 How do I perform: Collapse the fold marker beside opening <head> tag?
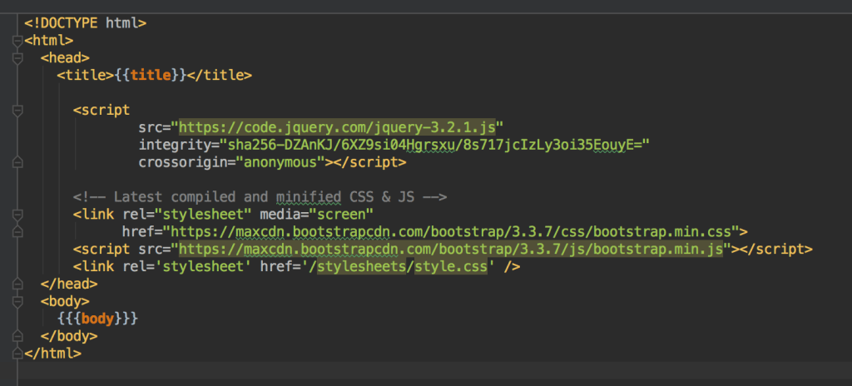(17, 58)
